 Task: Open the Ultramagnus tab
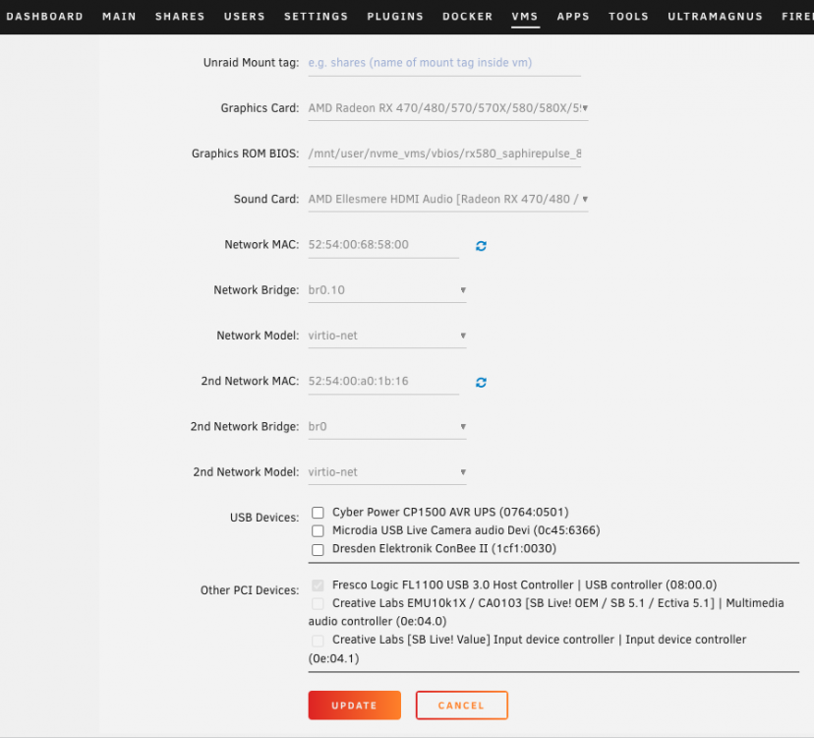pos(715,17)
